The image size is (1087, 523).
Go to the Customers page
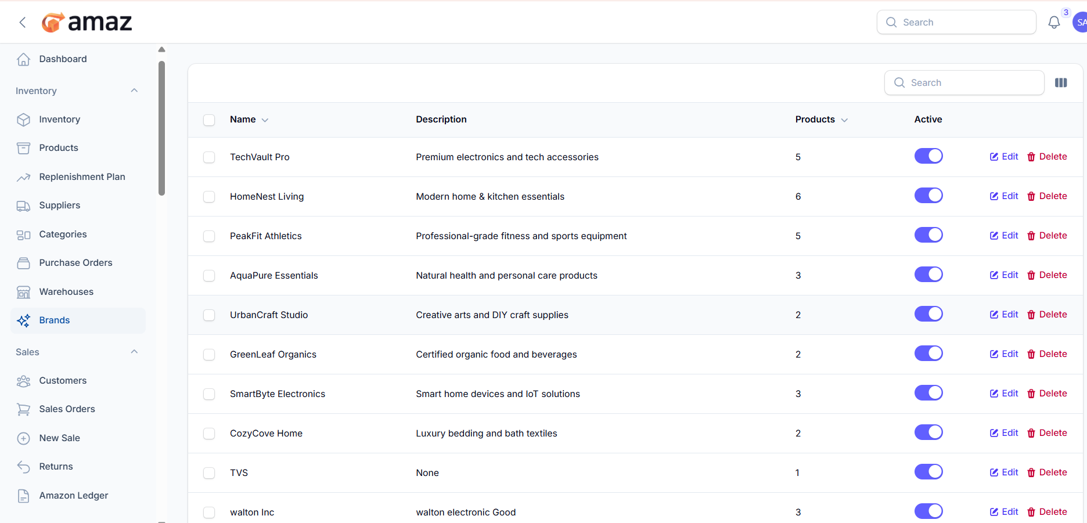[x=63, y=381]
